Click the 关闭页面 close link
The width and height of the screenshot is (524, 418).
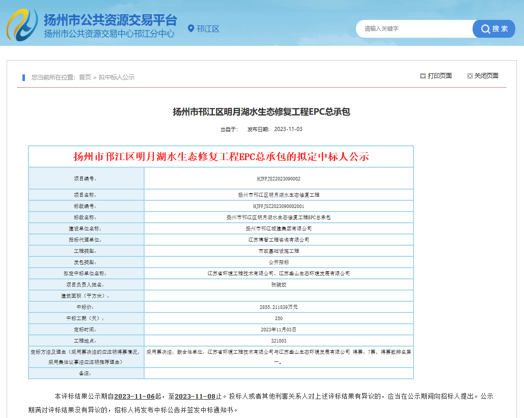[x=486, y=76]
